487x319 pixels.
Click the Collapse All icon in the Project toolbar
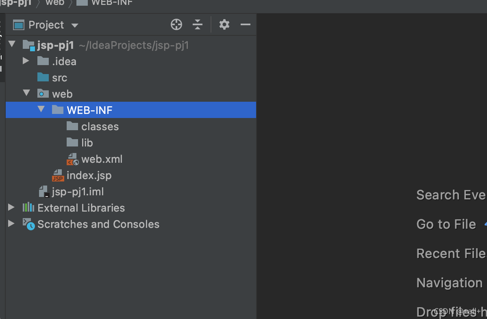click(x=198, y=24)
